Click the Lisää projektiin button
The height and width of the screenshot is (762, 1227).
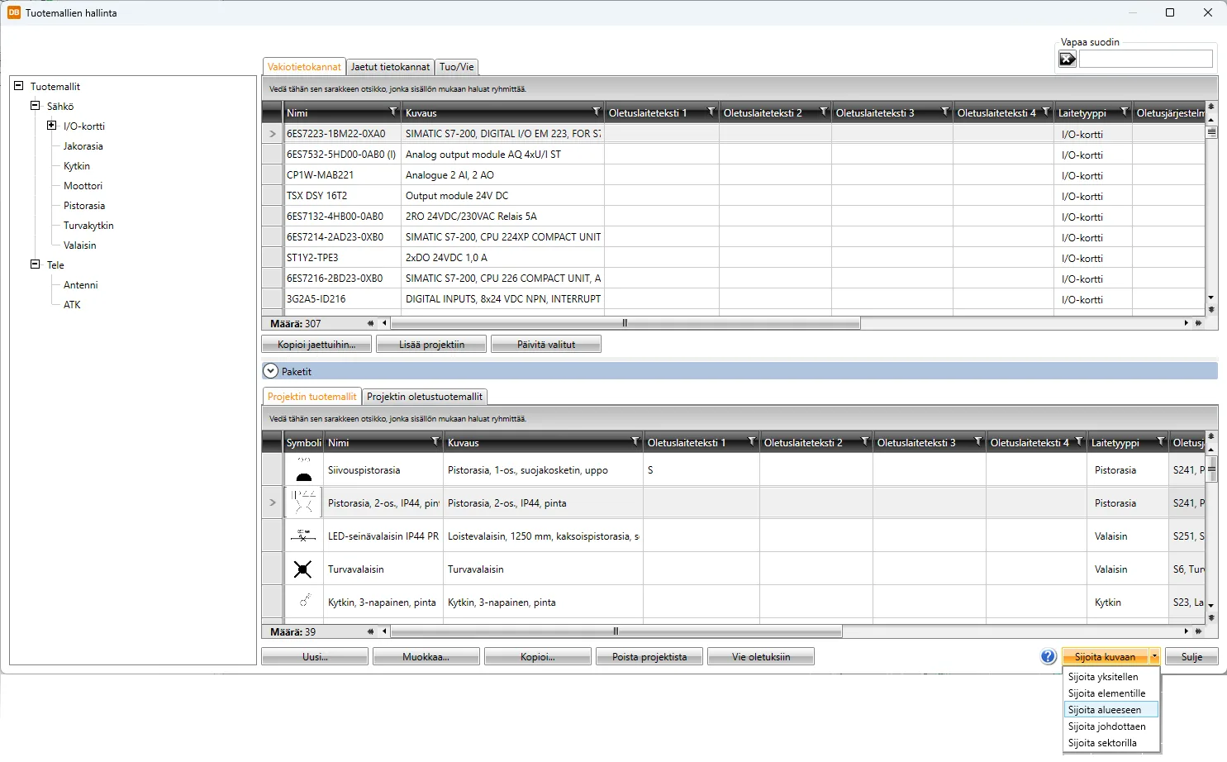pos(431,345)
